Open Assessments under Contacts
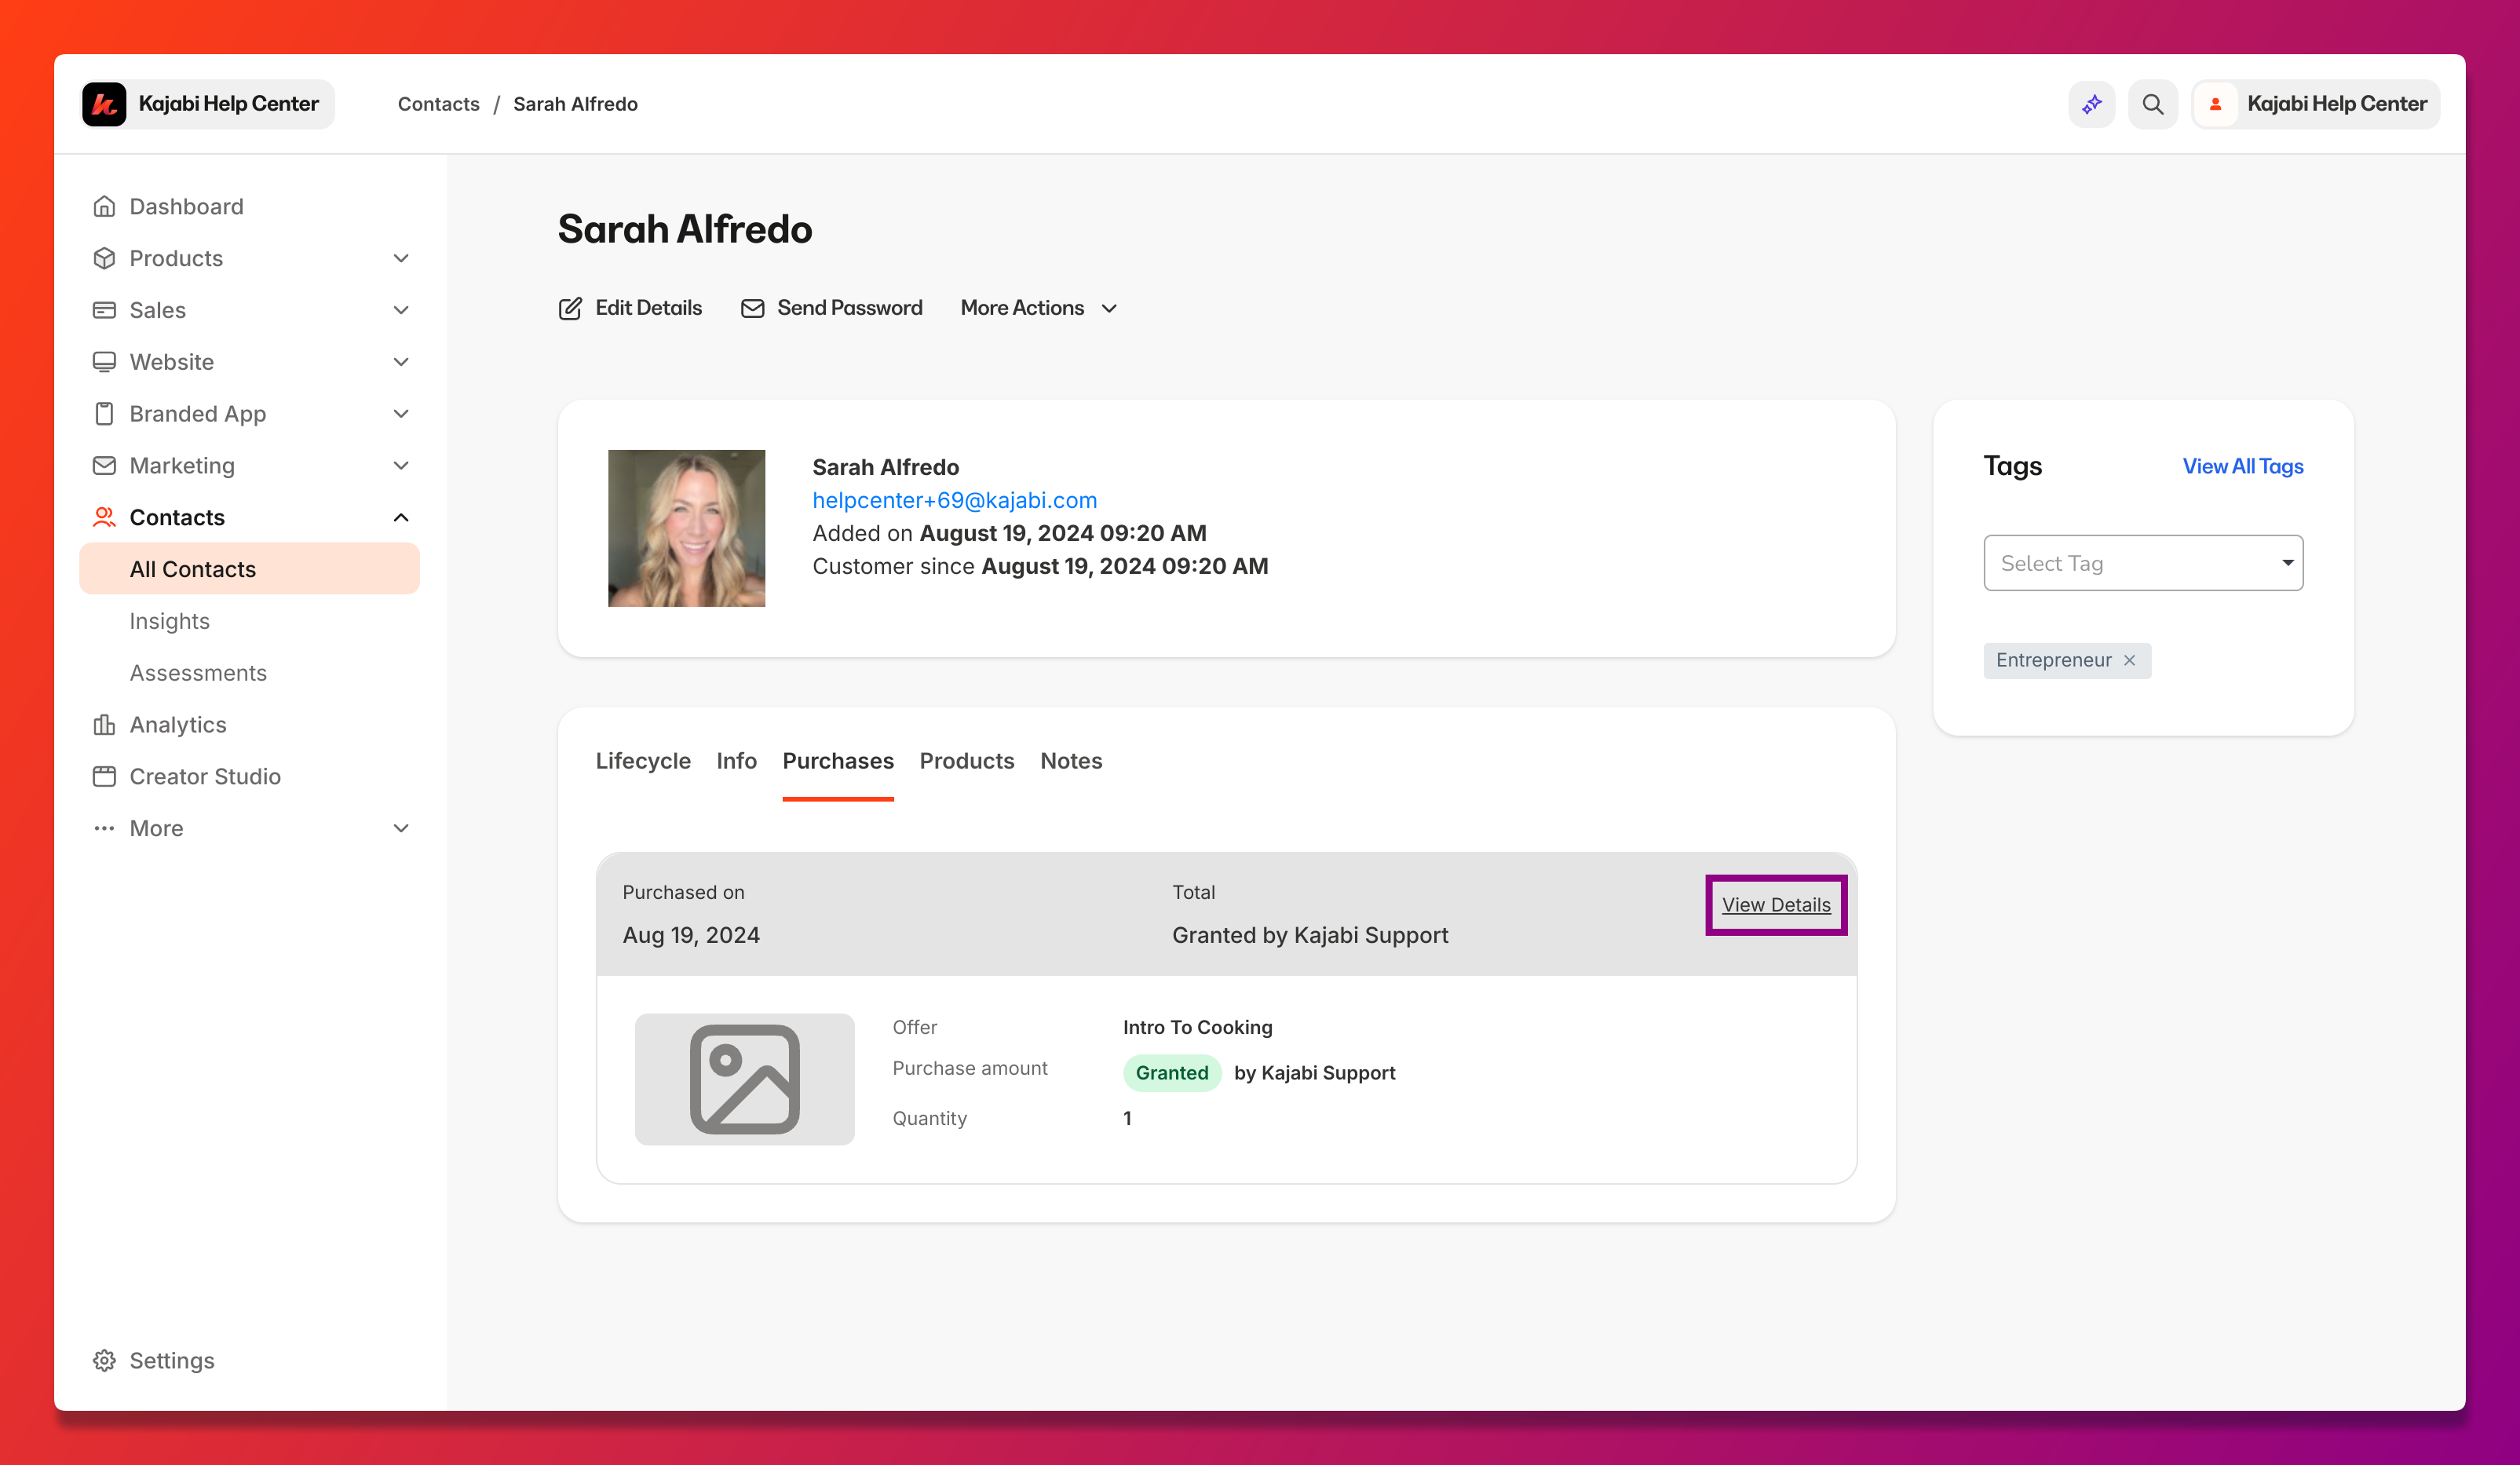The image size is (2520, 1465). [x=198, y=673]
